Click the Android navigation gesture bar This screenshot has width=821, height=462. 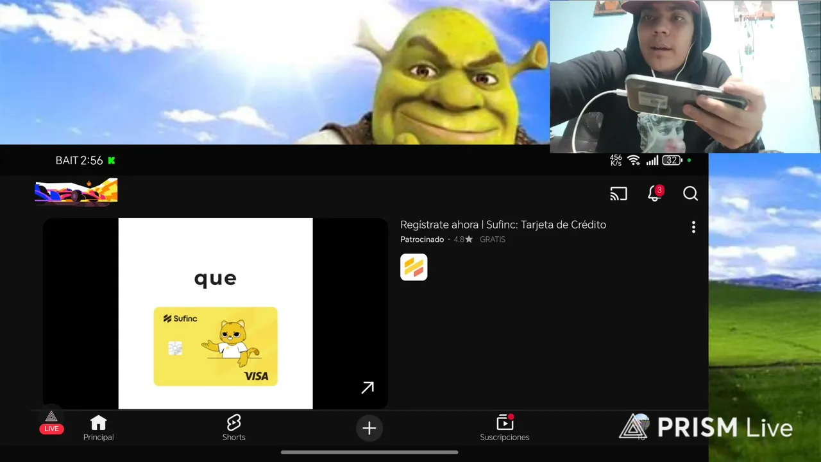369,452
